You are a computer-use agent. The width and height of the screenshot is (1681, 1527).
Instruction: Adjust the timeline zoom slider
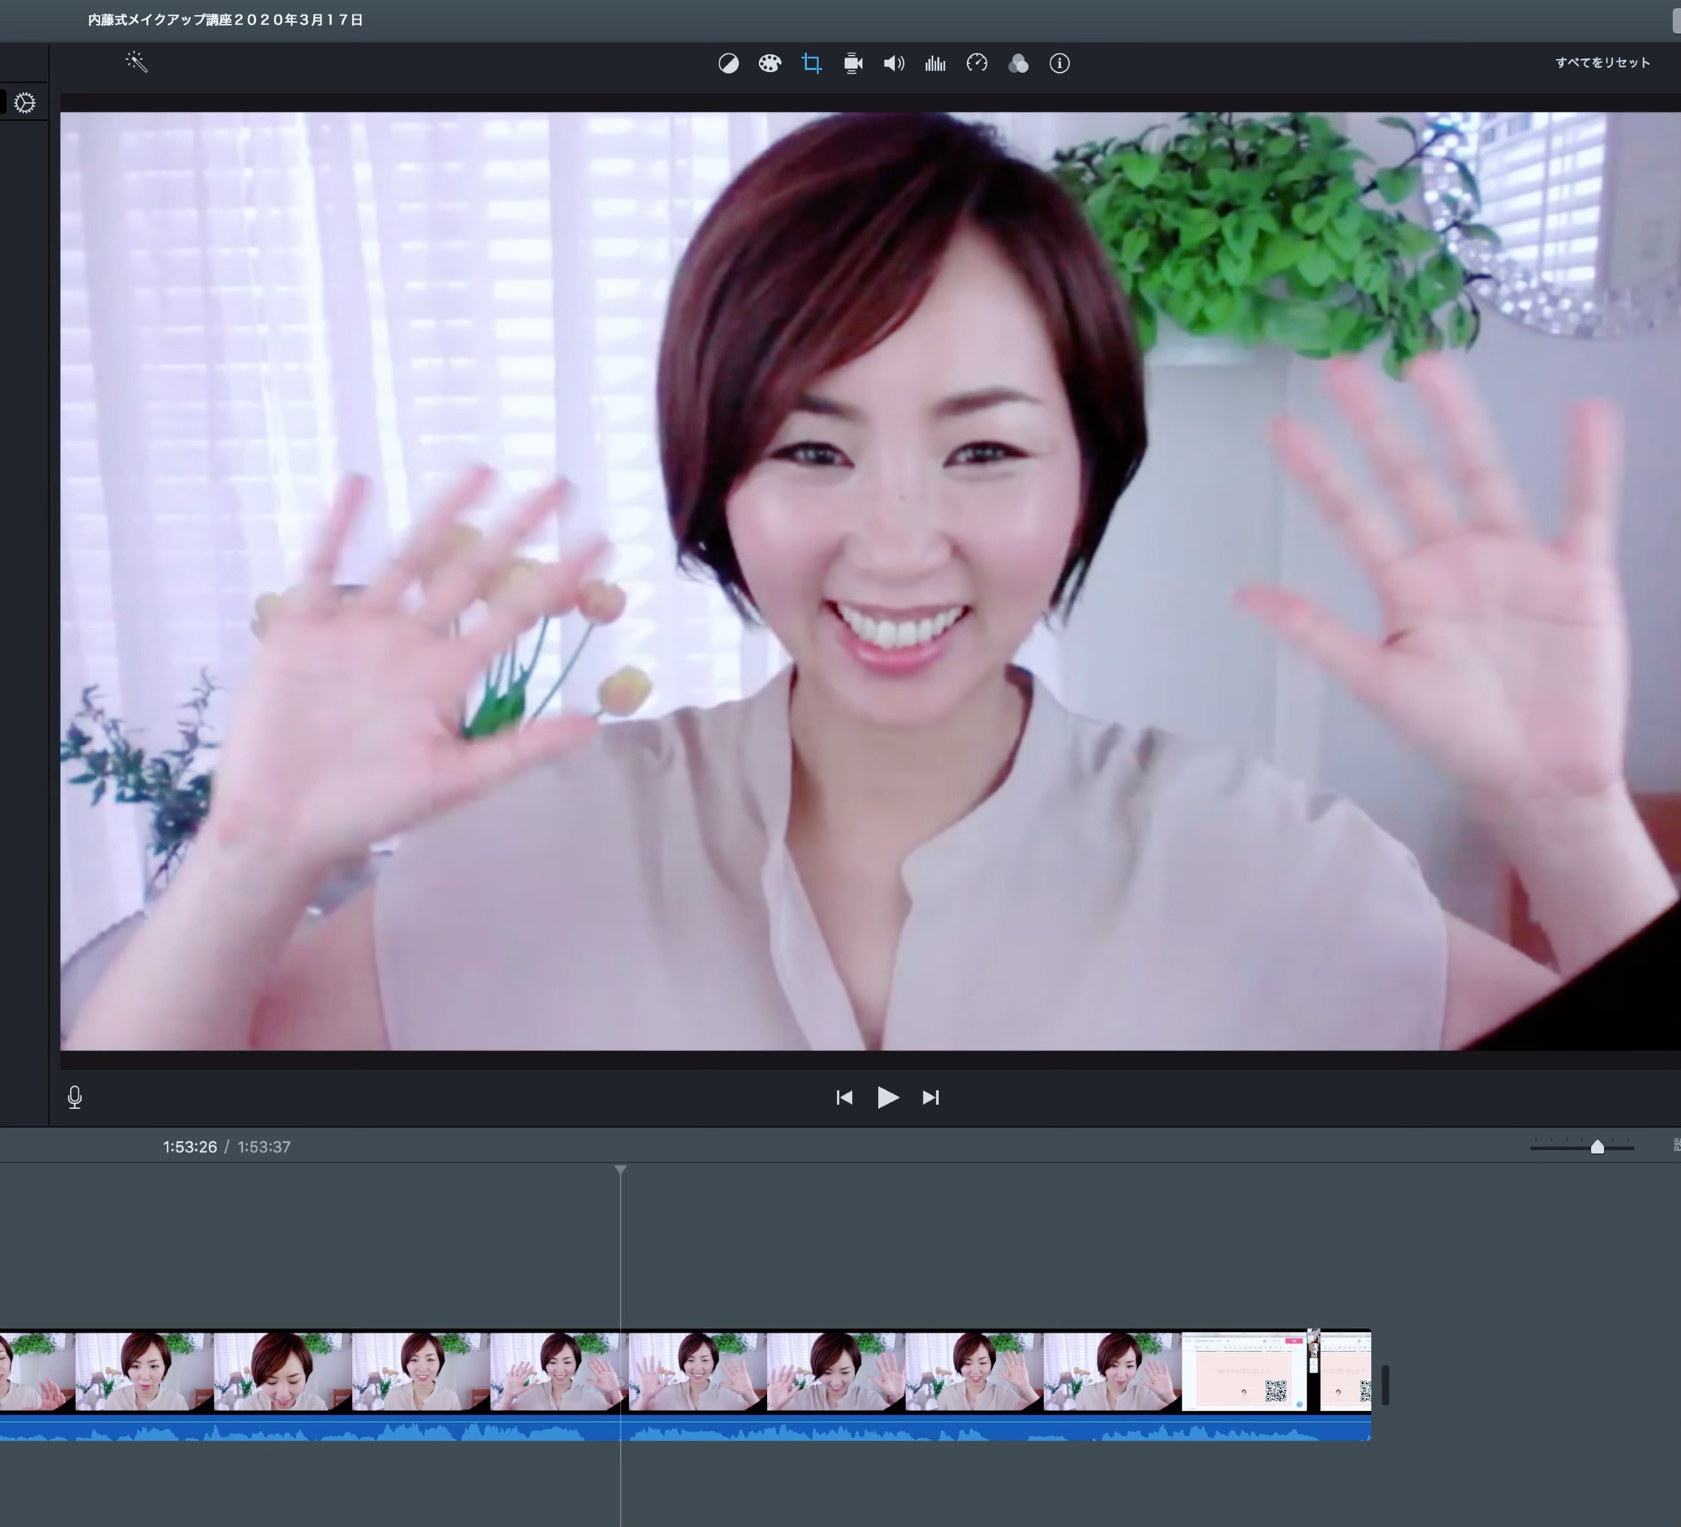(1597, 1147)
